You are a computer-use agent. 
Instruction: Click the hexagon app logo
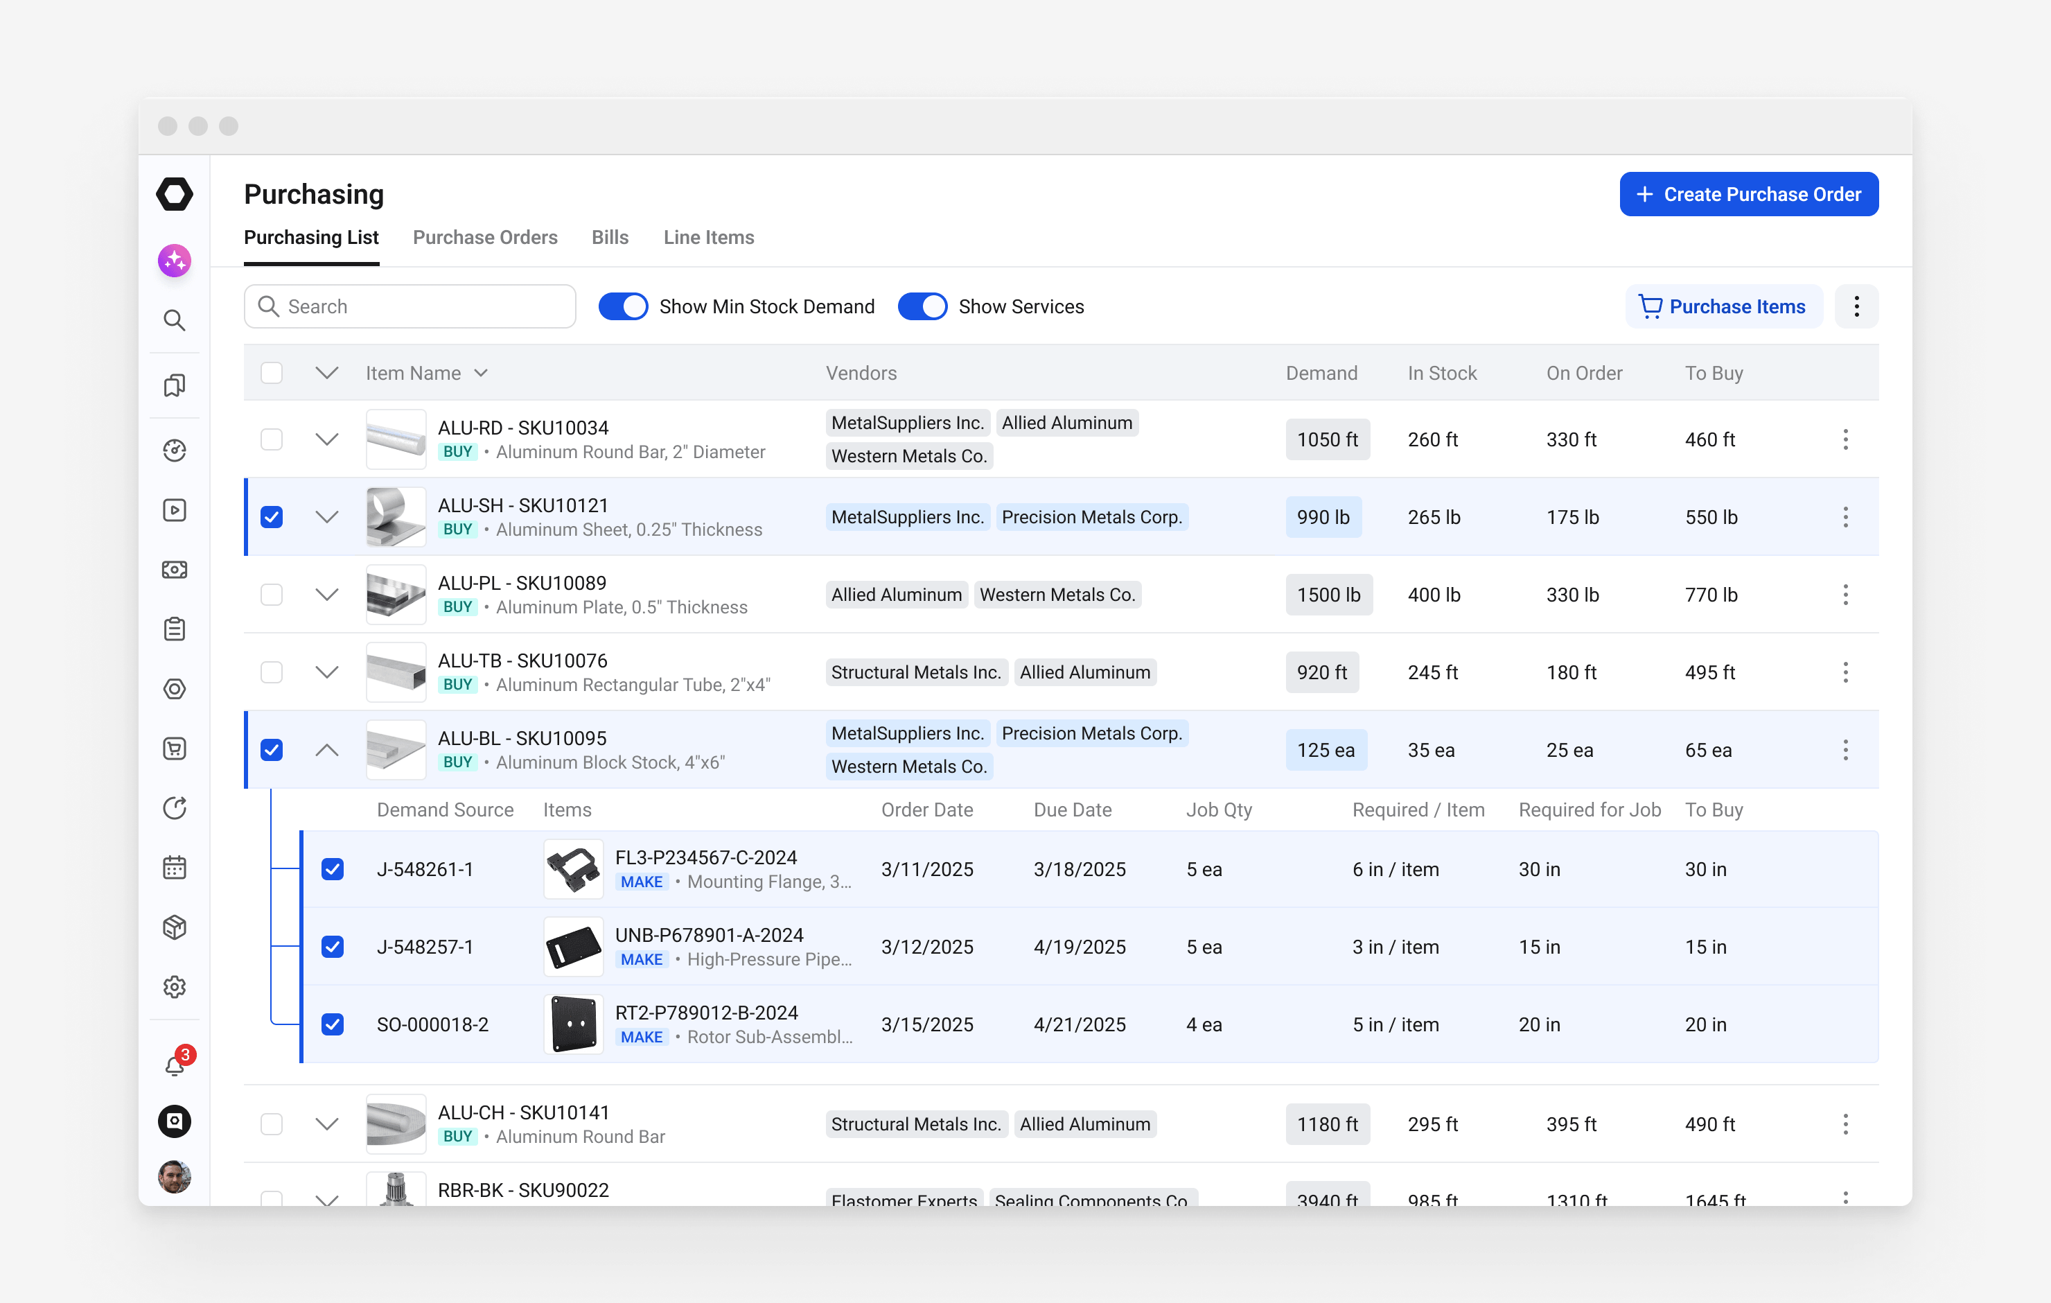(x=175, y=194)
